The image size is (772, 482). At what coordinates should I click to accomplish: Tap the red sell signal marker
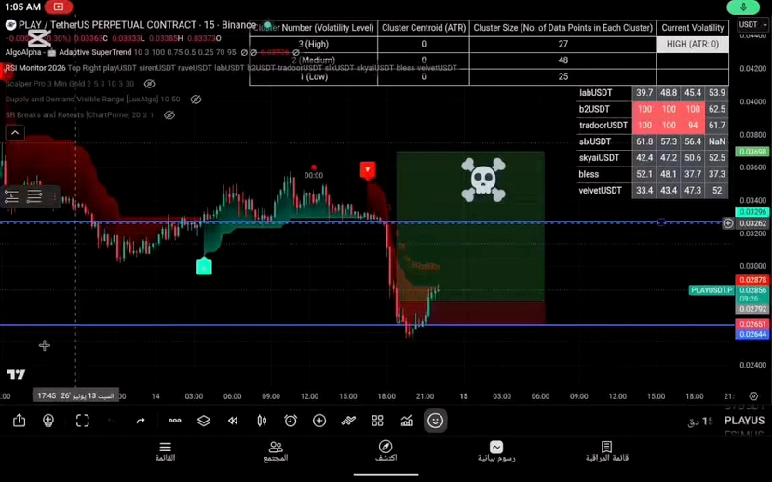(368, 169)
